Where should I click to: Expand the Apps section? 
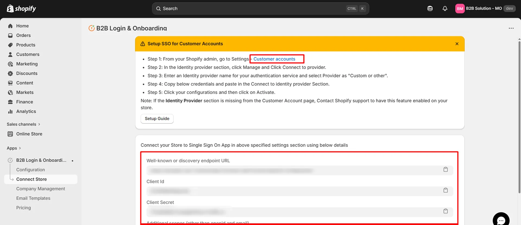click(x=14, y=148)
